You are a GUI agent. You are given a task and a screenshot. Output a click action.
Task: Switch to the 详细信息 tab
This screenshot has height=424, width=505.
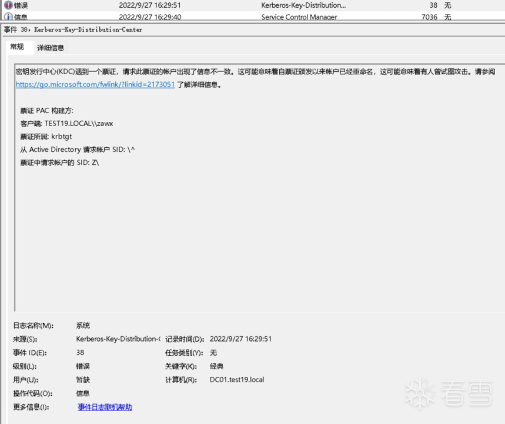click(51, 48)
